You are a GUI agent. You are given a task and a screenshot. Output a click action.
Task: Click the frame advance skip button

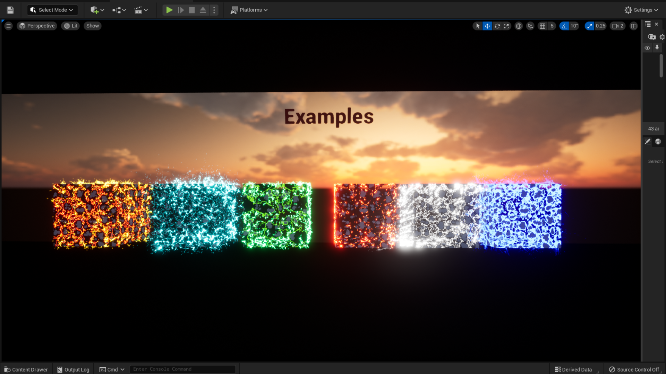pos(181,10)
